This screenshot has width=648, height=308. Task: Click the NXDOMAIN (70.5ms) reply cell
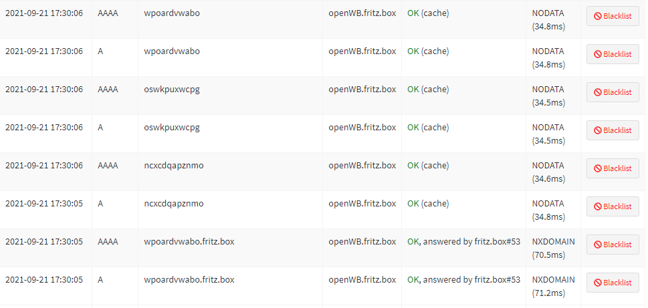click(553, 247)
